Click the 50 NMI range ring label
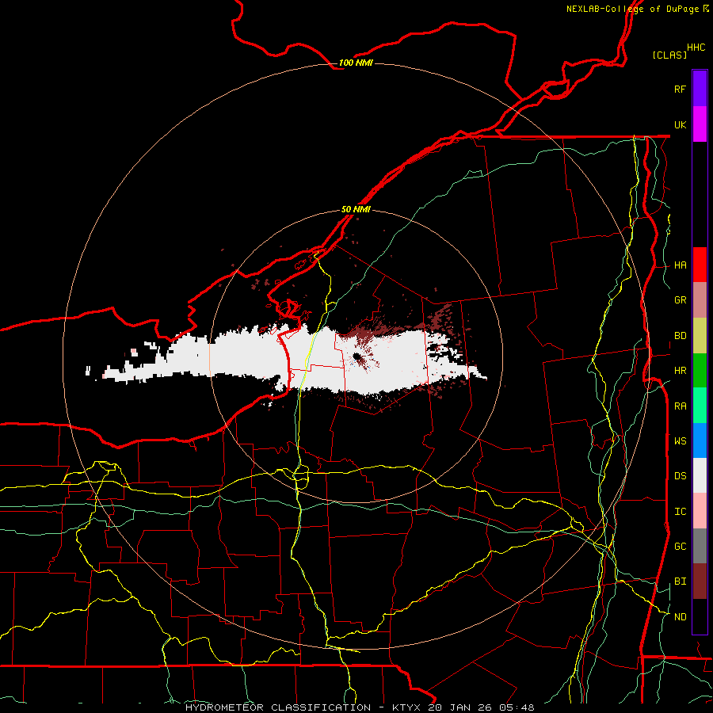The image size is (713, 713). pos(356,209)
